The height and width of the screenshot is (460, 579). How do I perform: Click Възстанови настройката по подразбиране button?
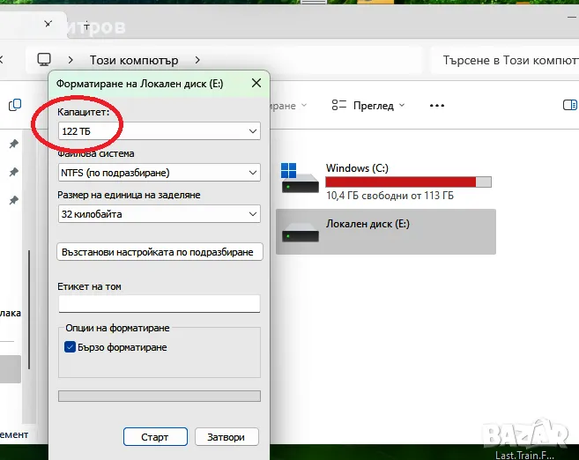160,252
